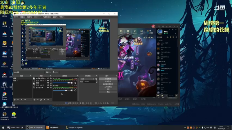Switch to League of Legends taskbar item
Viewport: 232px width, 130px height.
pyautogui.click(x=75, y=128)
